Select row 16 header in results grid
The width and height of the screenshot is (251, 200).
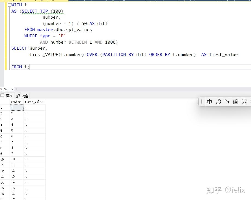(x=2, y=194)
